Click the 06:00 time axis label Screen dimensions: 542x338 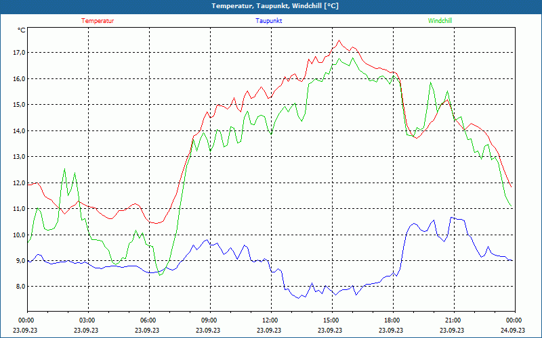pos(149,320)
